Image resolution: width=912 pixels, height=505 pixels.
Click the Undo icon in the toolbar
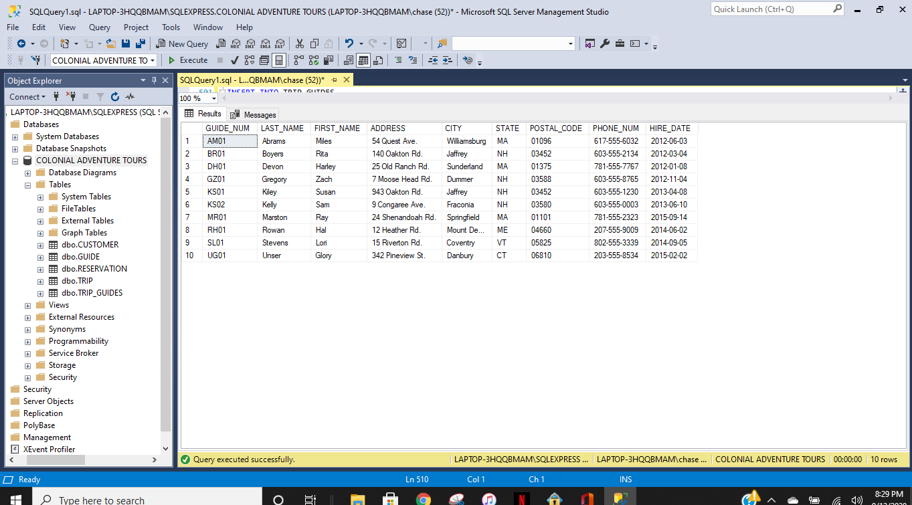coord(351,43)
